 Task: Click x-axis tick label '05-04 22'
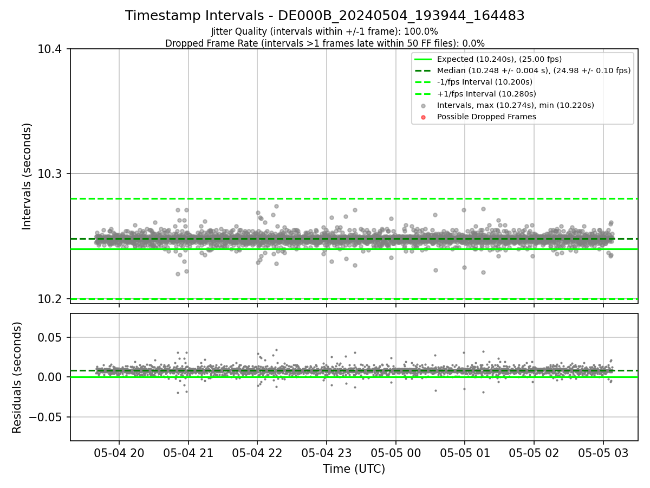[257, 453]
